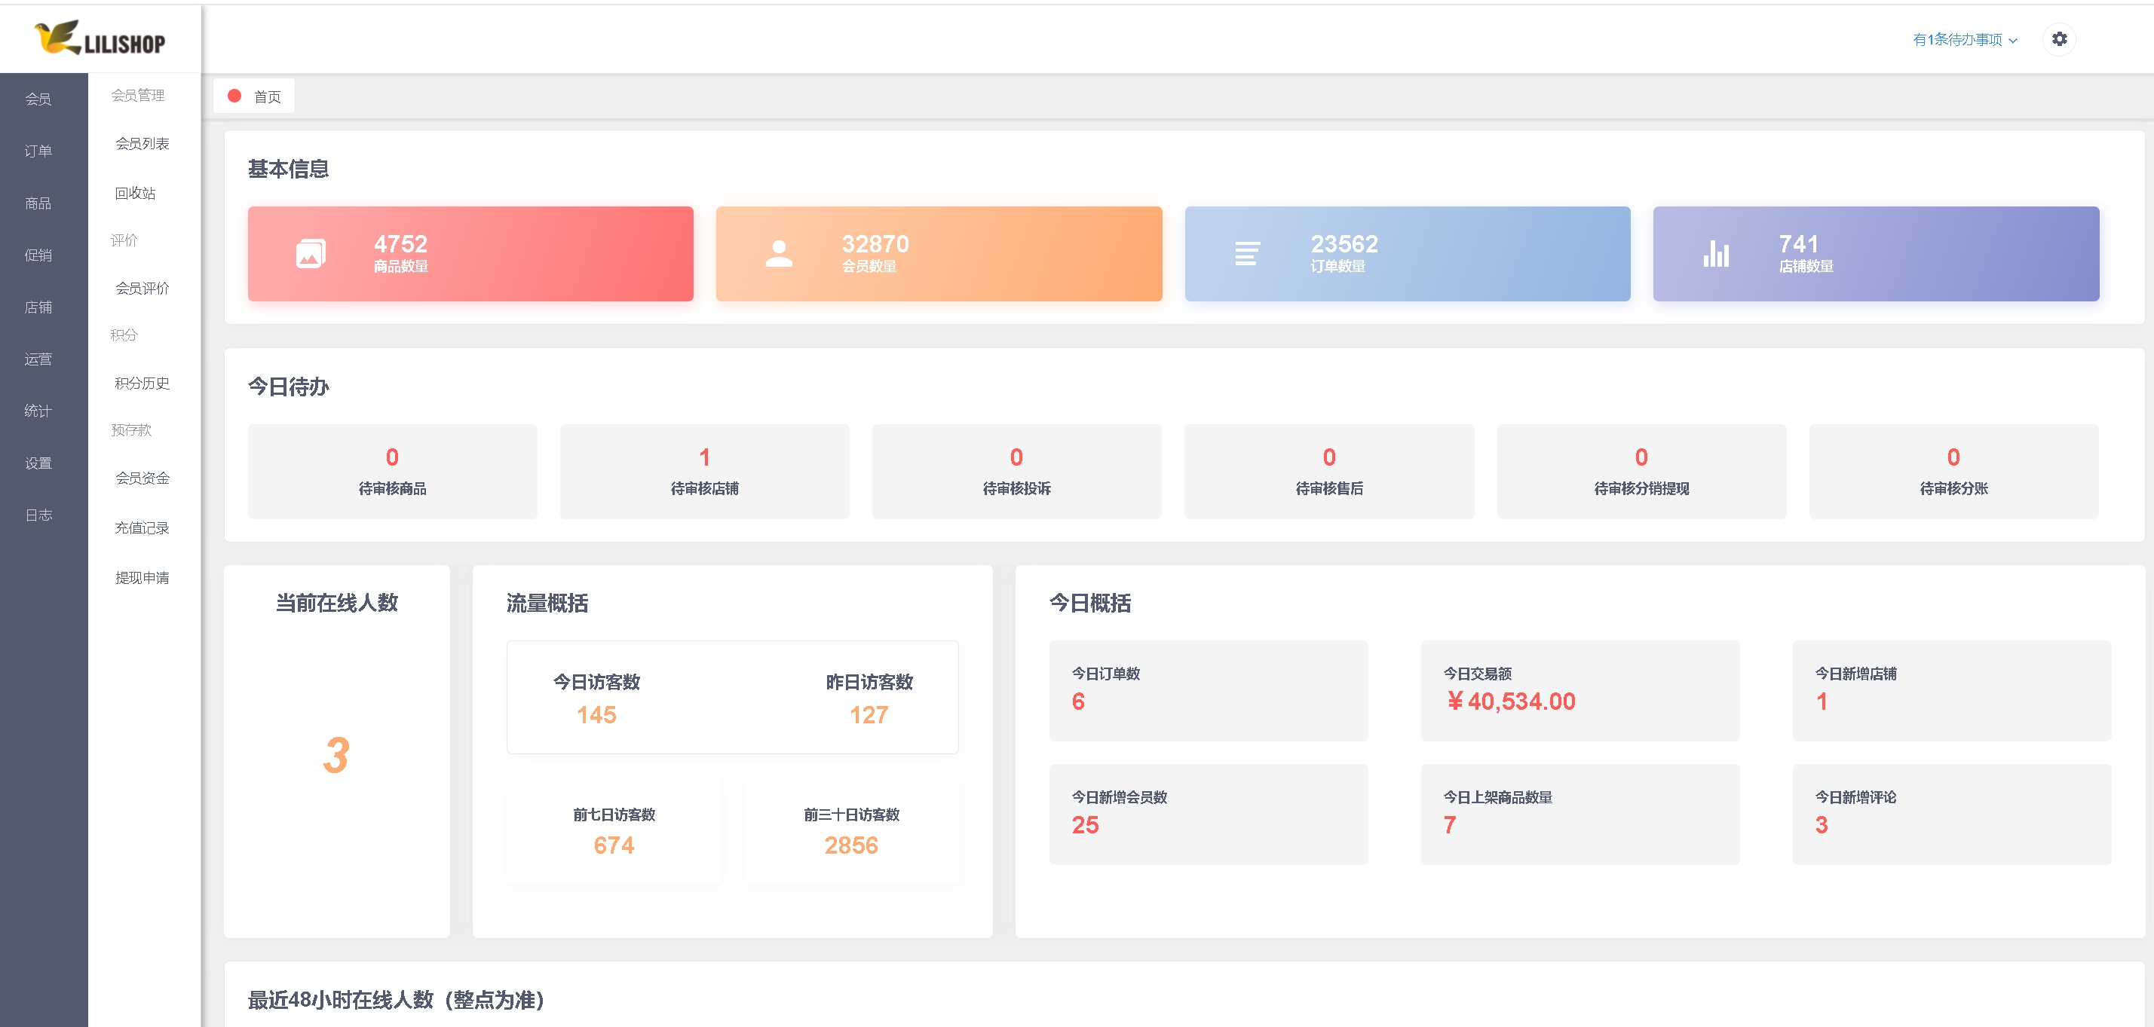This screenshot has height=1027, width=2154.
Task: Expand the 有1条待办事项 dropdown
Action: coord(1965,40)
